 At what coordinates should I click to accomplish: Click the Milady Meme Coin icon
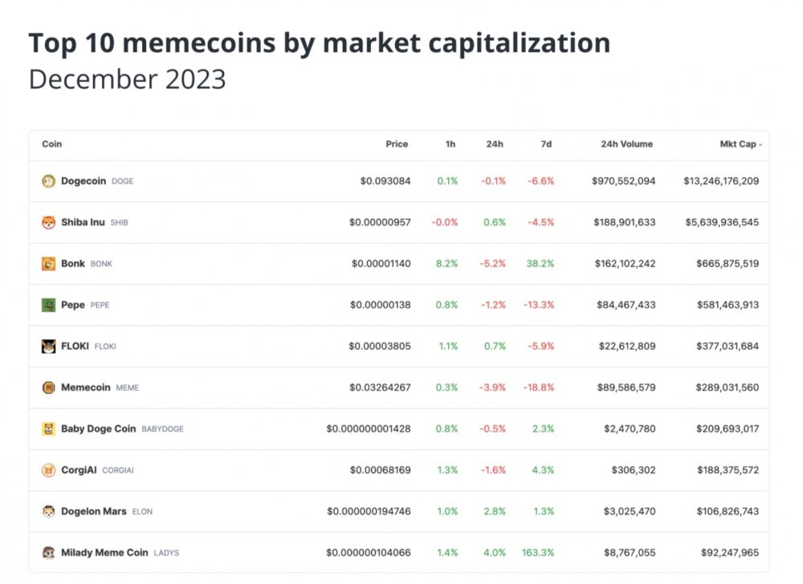tap(48, 553)
